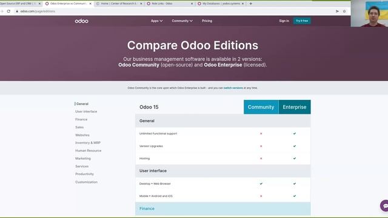388x218 pixels.
Task: Select the Enterprise column header
Action: 295,107
